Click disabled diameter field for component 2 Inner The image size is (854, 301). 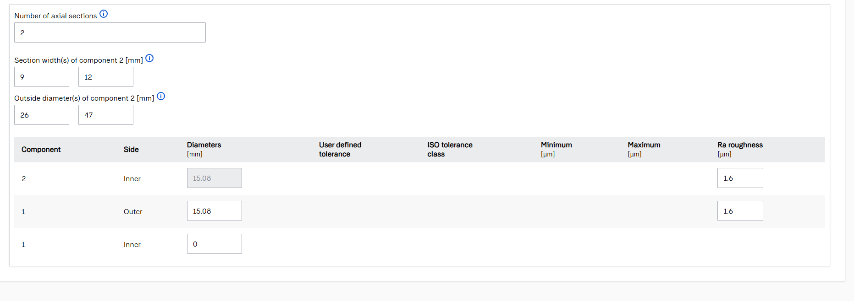tap(215, 178)
